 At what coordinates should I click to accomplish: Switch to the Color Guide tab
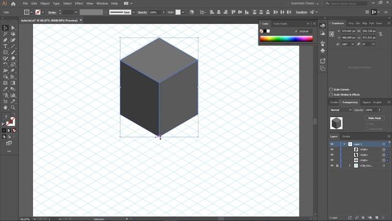280,23
